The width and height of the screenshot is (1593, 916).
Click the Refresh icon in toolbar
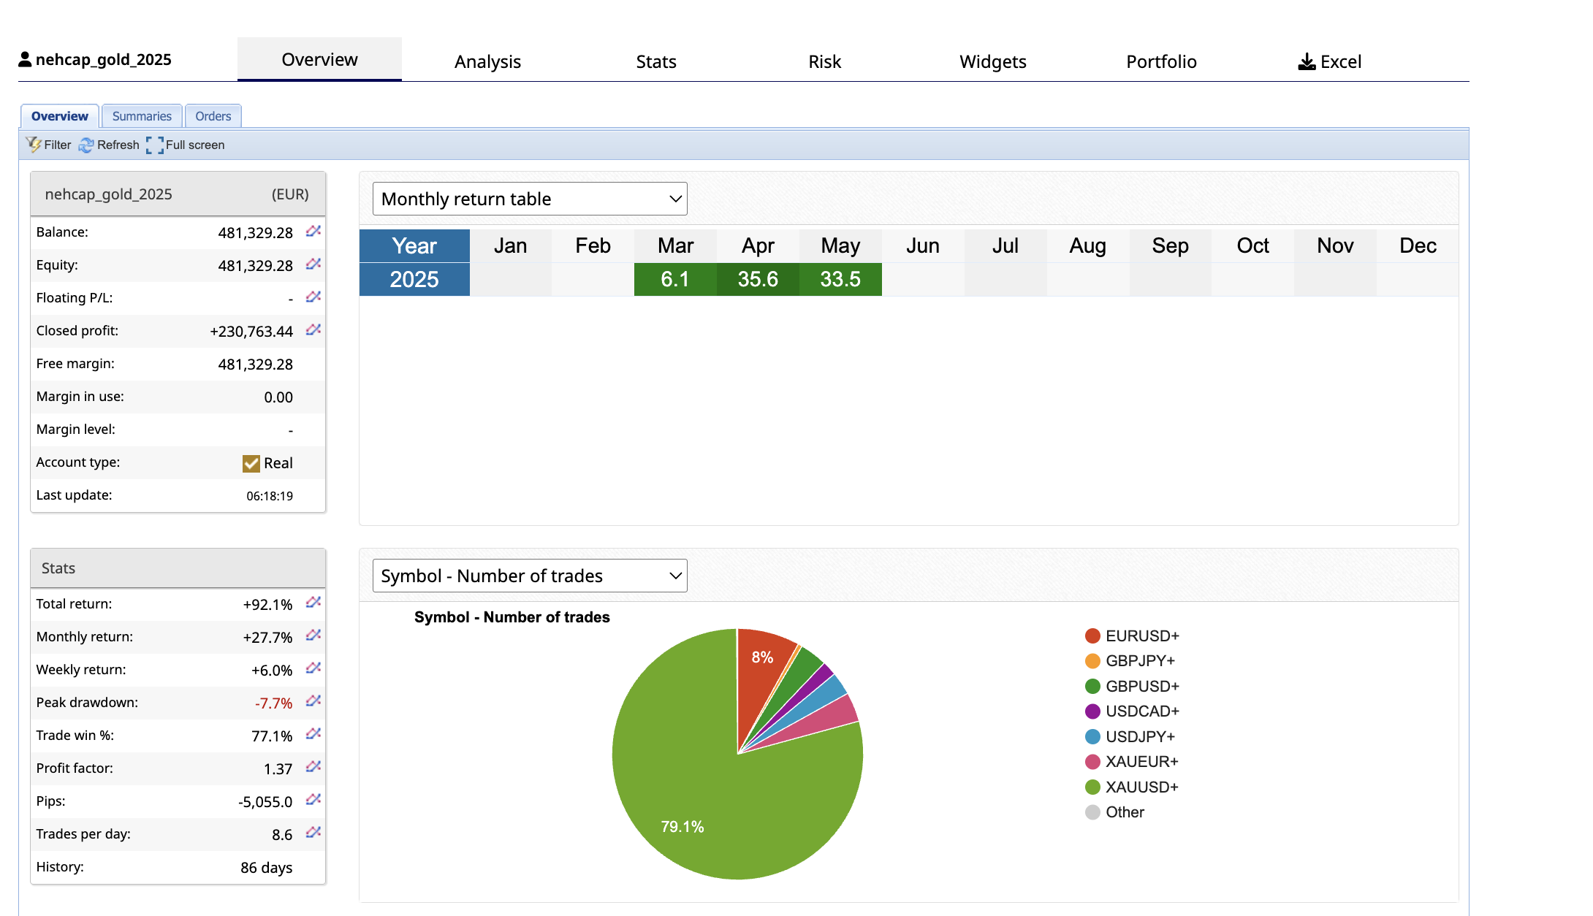[86, 145]
